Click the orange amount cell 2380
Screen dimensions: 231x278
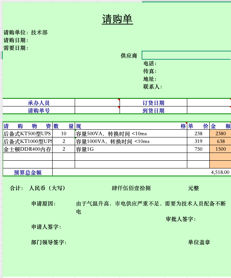[x=221, y=134]
